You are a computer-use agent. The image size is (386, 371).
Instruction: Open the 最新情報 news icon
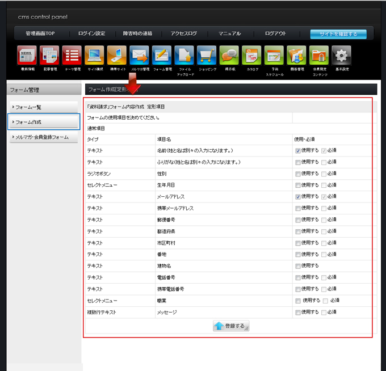[27, 56]
